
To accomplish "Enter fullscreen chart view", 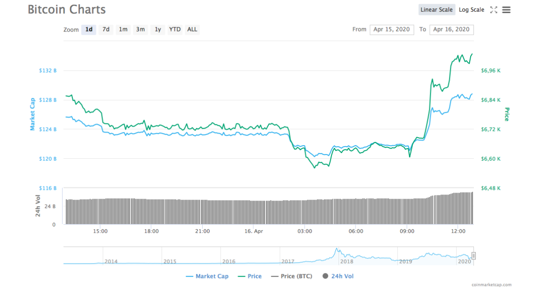I will pyautogui.click(x=494, y=10).
